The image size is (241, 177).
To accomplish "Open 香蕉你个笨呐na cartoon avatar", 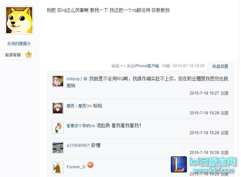I will [x=58, y=128].
